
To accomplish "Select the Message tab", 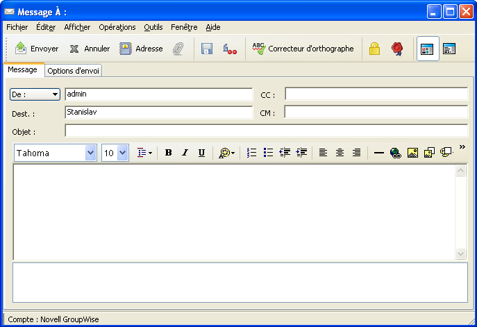I will [x=22, y=69].
